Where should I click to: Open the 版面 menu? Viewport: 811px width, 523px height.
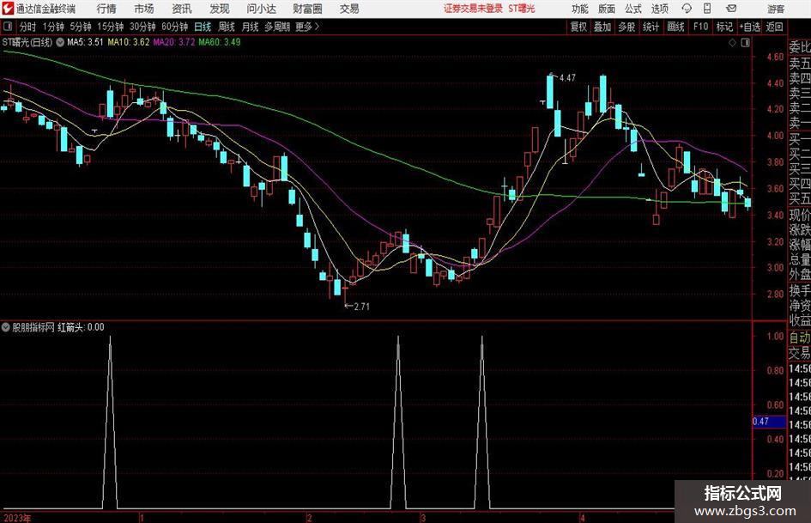tap(606, 9)
